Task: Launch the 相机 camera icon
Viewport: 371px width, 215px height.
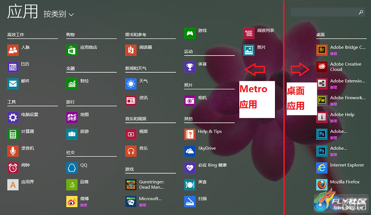Action: [190, 101]
